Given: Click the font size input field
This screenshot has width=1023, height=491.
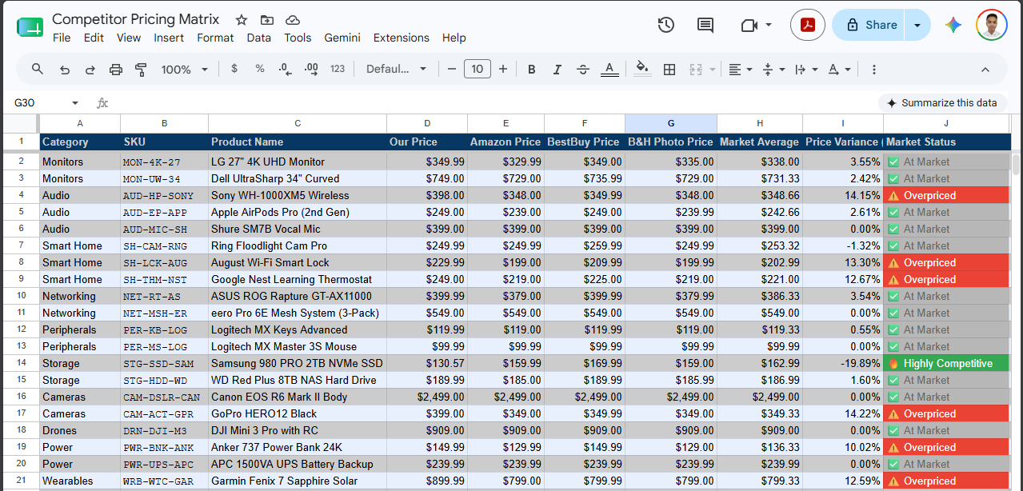Looking at the screenshot, I should pyautogui.click(x=477, y=70).
